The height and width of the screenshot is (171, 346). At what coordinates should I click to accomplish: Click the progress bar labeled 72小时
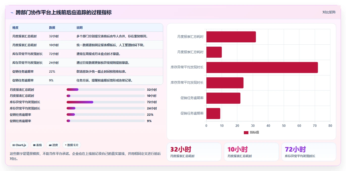click(106, 102)
